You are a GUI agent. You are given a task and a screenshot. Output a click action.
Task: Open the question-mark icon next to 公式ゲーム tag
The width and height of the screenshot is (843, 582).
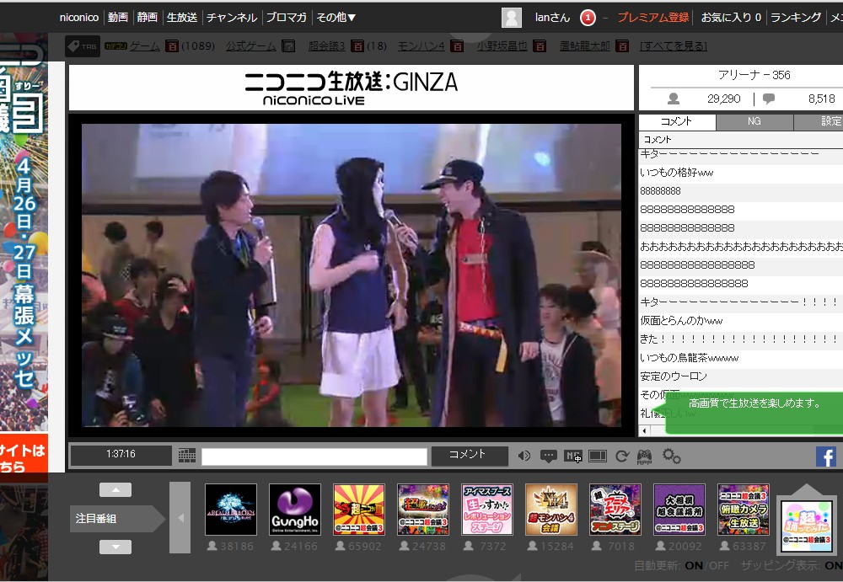288,46
